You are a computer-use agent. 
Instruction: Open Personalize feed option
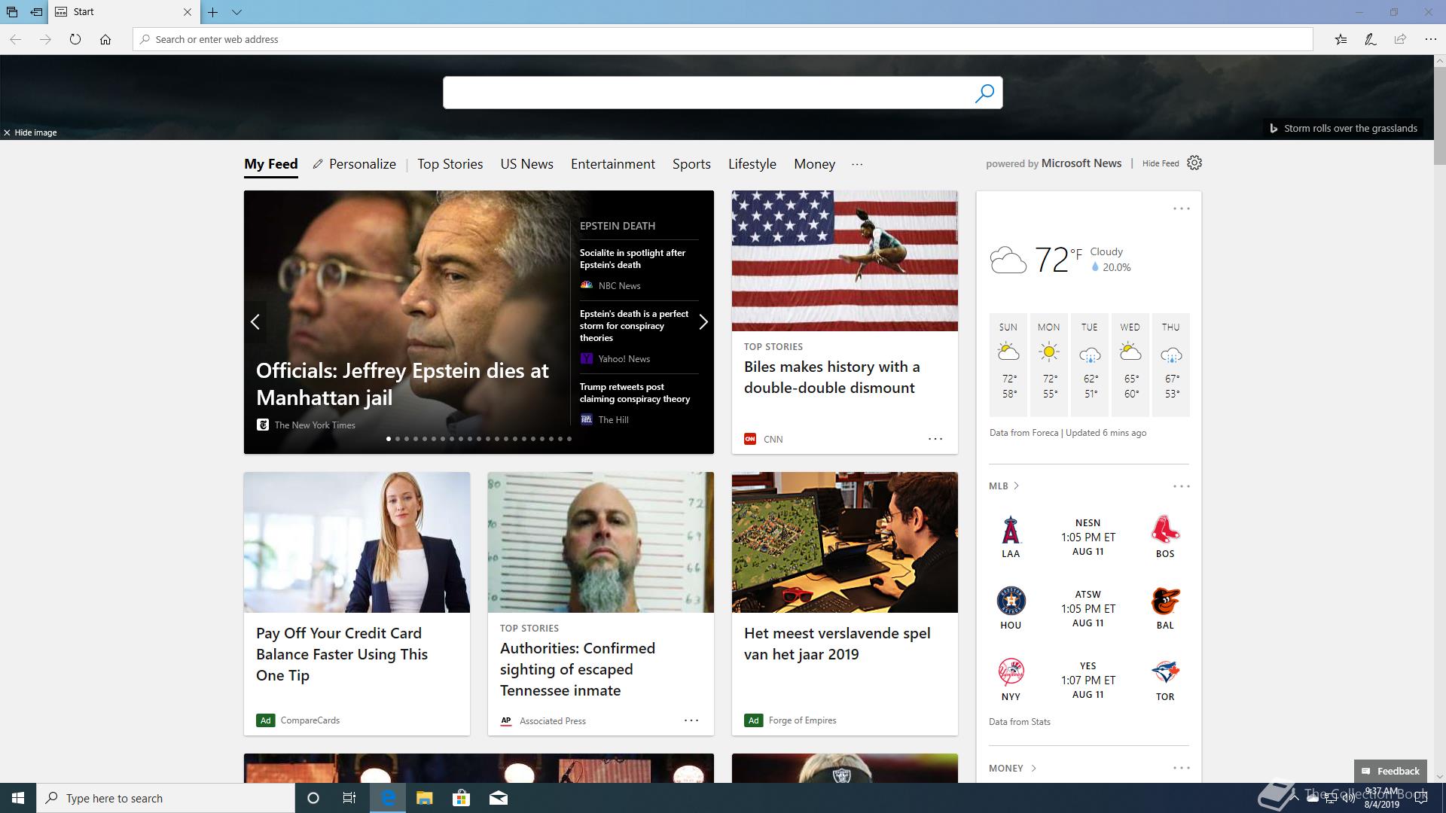point(355,164)
